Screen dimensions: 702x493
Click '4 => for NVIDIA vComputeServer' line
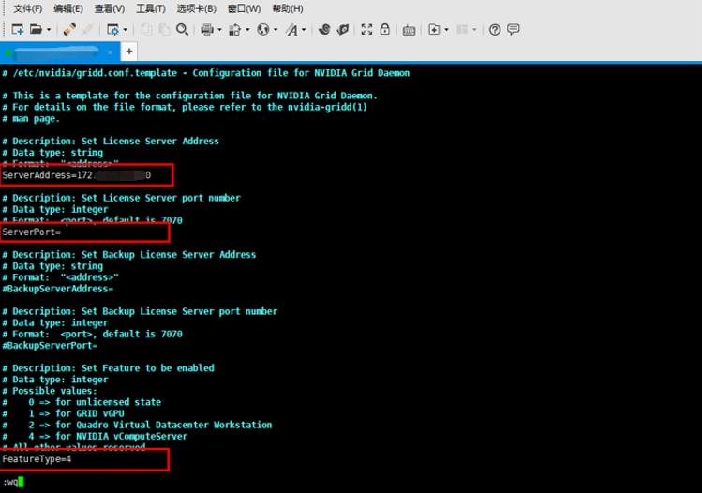95,436
